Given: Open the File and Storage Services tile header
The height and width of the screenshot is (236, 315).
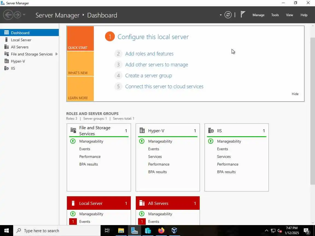Looking at the screenshot, I should 99,131.
